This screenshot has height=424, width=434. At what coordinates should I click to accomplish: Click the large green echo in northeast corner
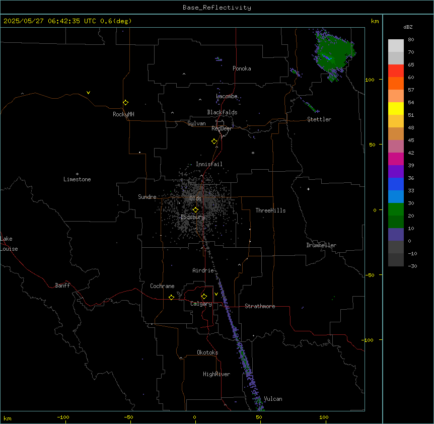coord(334,54)
